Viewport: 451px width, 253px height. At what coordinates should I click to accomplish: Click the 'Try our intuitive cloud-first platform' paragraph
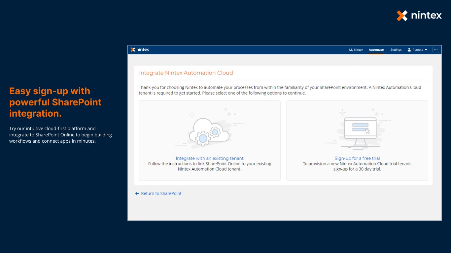(60, 135)
